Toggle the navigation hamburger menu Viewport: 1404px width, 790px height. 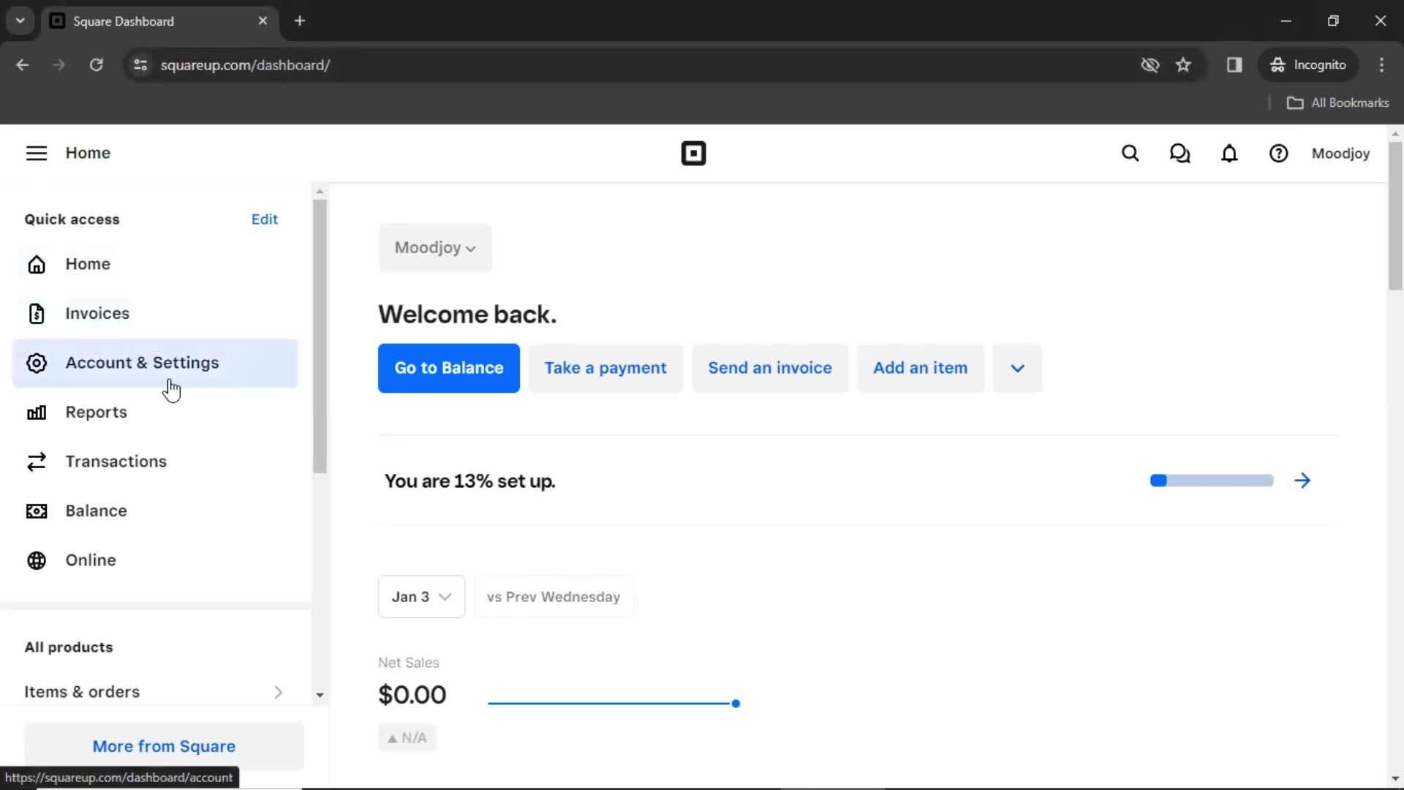[x=36, y=152]
